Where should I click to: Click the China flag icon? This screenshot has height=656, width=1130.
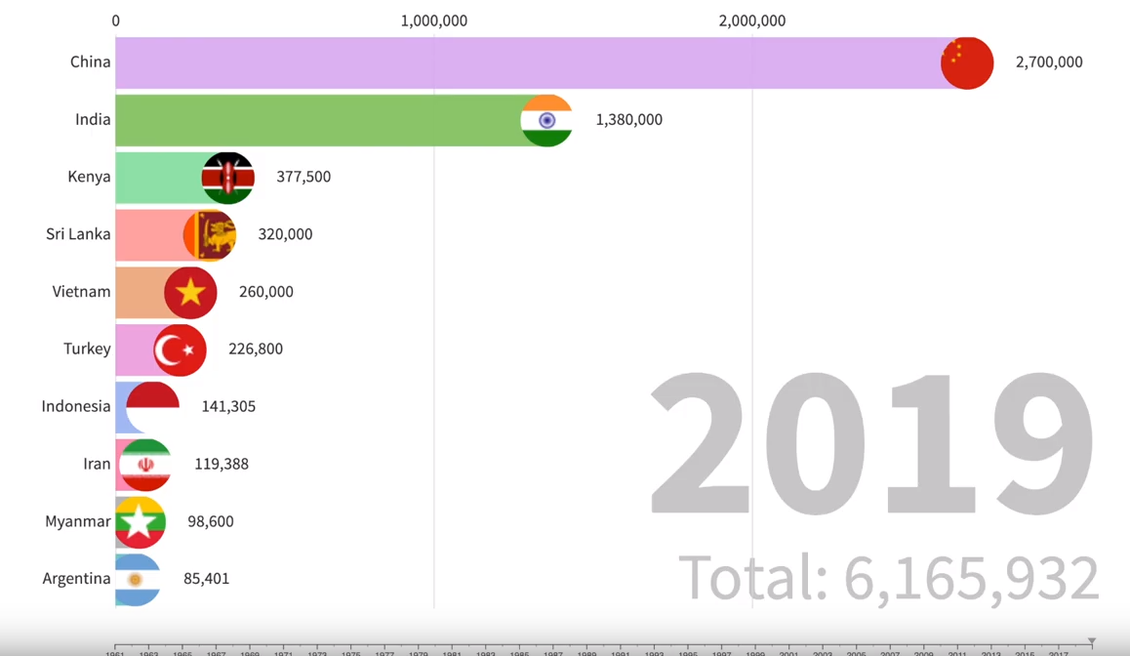click(x=966, y=62)
